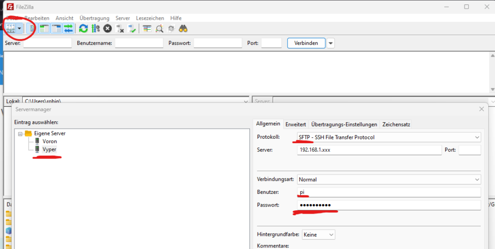Toggle the transfer queue display icon
Viewport: 495px width, 249px height.
tap(68, 29)
